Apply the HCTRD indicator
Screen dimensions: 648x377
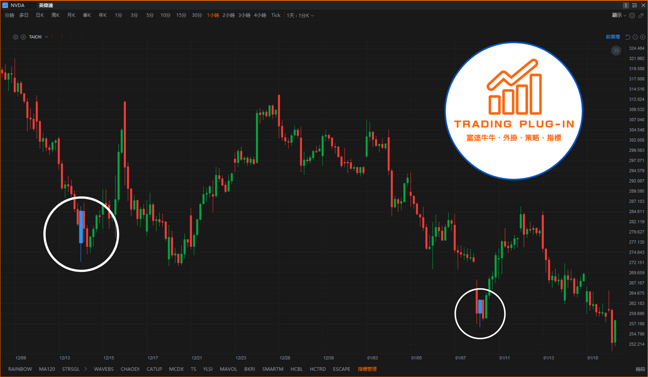click(x=318, y=369)
